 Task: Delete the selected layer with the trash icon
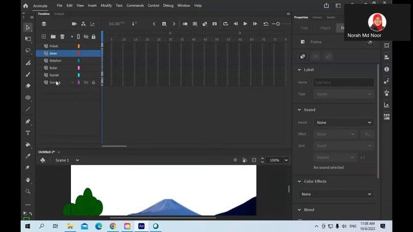click(x=63, y=37)
